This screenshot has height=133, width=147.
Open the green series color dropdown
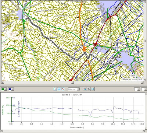(6, 89)
